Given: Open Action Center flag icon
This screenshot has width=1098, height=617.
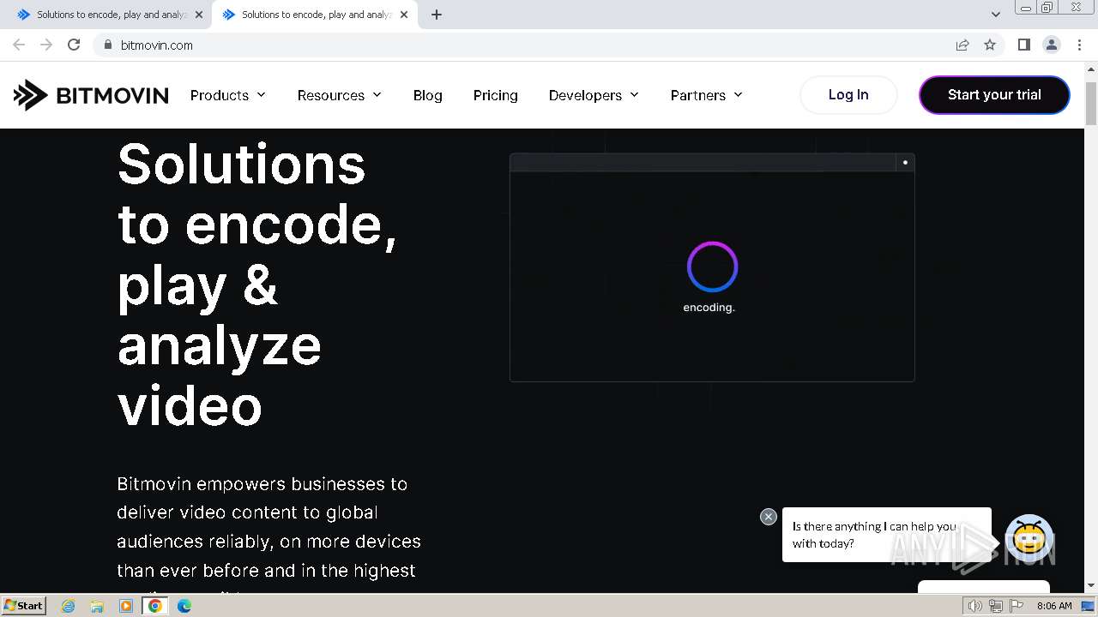Looking at the screenshot, I should pyautogui.click(x=1017, y=606).
